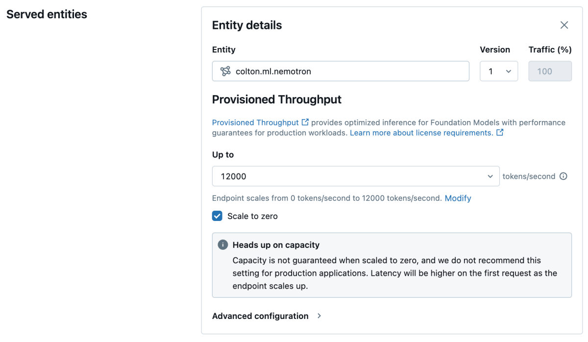Click the Traffic (%) field showing 100
This screenshot has height=342, width=588.
550,71
